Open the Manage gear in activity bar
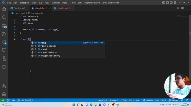191x107 pixels. [x=4, y=94]
